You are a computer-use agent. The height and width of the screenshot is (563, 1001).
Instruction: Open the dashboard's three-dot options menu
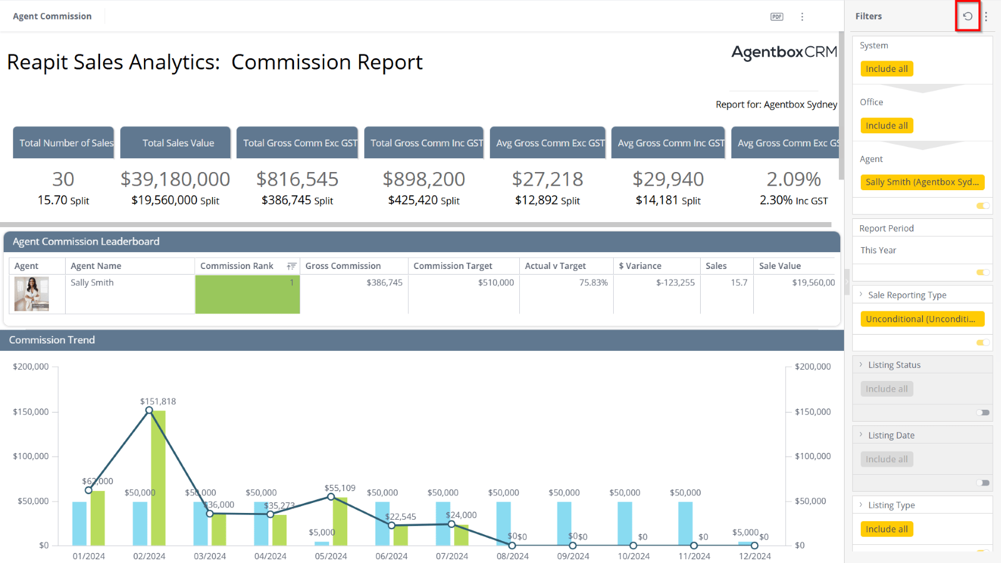point(802,17)
